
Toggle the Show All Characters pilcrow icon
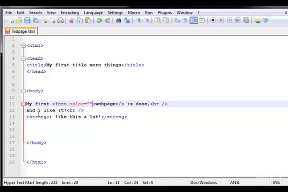tap(185, 20)
